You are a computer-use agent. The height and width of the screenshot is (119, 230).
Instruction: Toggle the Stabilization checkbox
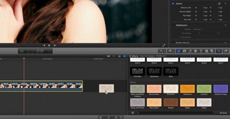click(x=173, y=25)
